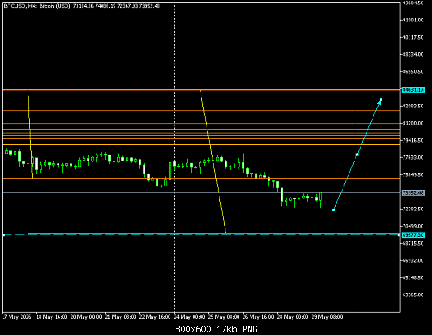The image size is (432, 335).
Task: Select the cyan 84631.17 price tag
Action: click(413, 90)
